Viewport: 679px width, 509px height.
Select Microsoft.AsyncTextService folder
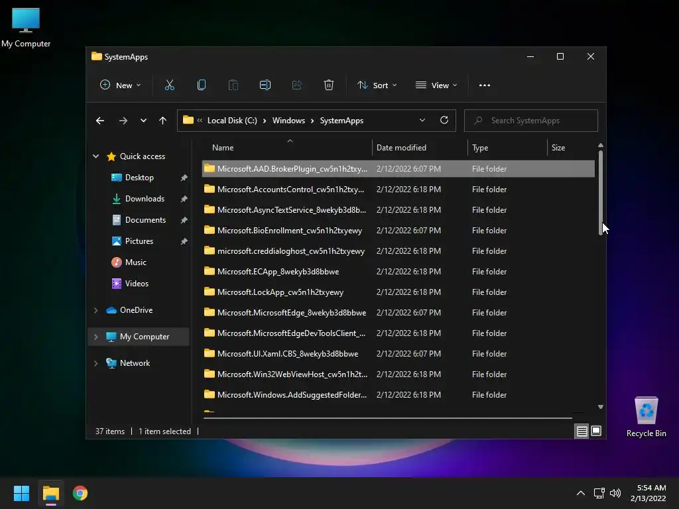398,210
